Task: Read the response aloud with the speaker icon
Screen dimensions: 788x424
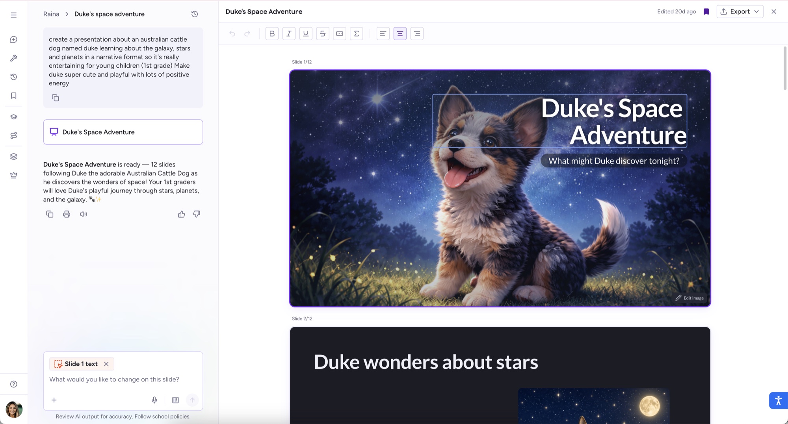Action: point(84,214)
